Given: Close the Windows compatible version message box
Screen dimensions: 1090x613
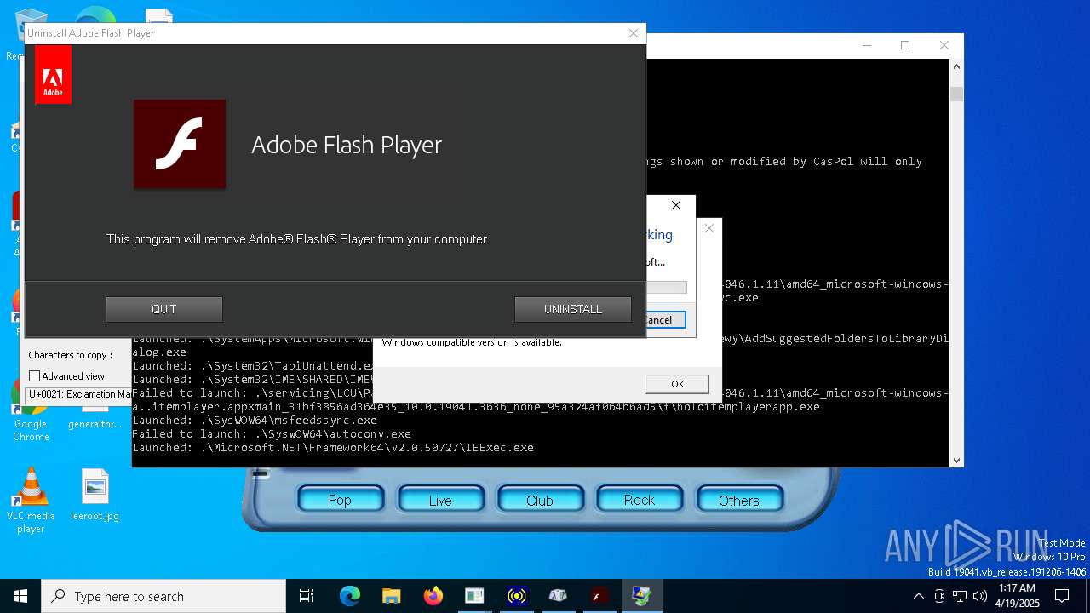Looking at the screenshot, I should [708, 228].
